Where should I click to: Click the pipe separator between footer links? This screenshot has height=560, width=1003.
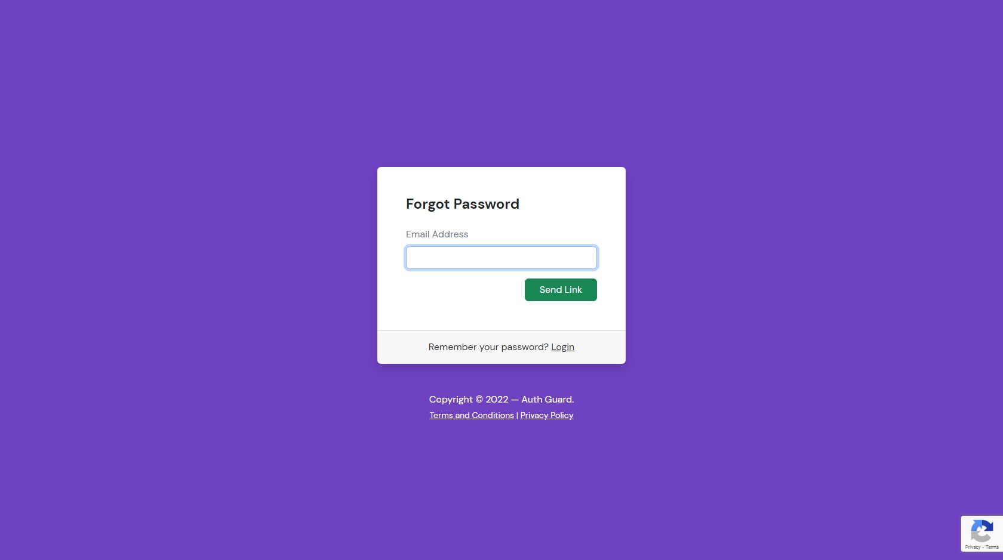tap(517, 415)
